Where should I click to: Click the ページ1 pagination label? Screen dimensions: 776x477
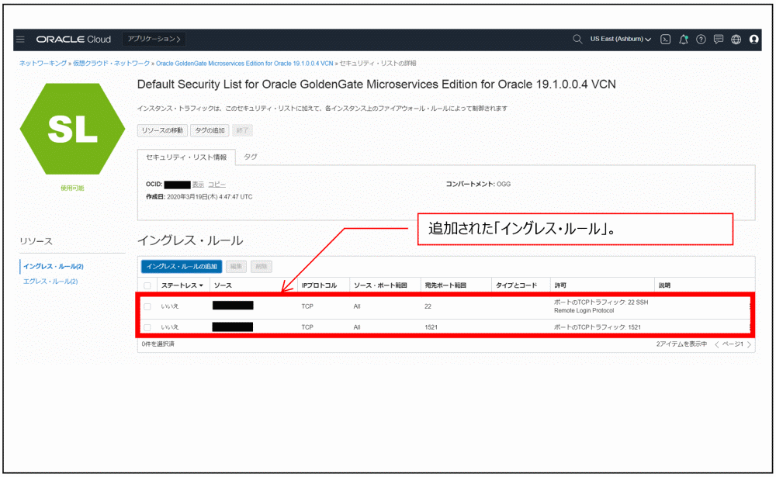coord(733,344)
